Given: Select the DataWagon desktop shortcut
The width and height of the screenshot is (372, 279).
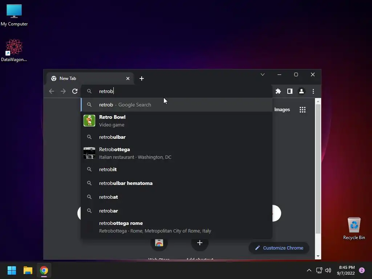Looking at the screenshot, I should click(14, 50).
